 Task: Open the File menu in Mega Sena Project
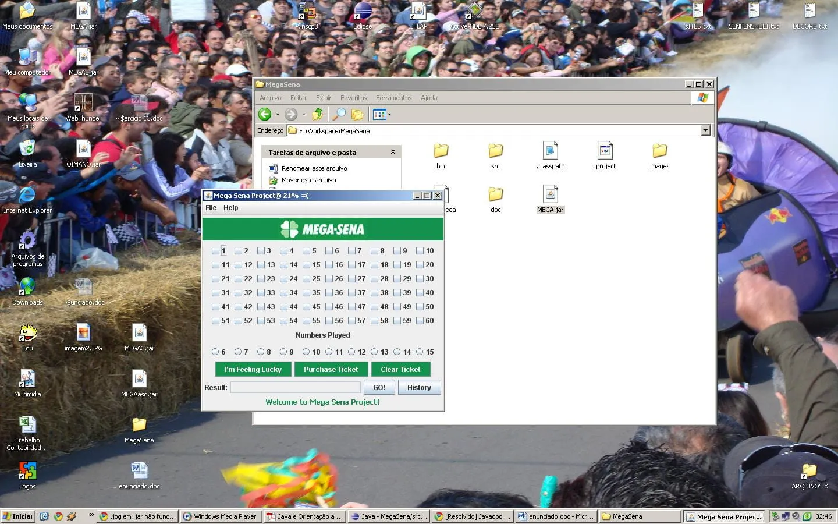point(211,208)
